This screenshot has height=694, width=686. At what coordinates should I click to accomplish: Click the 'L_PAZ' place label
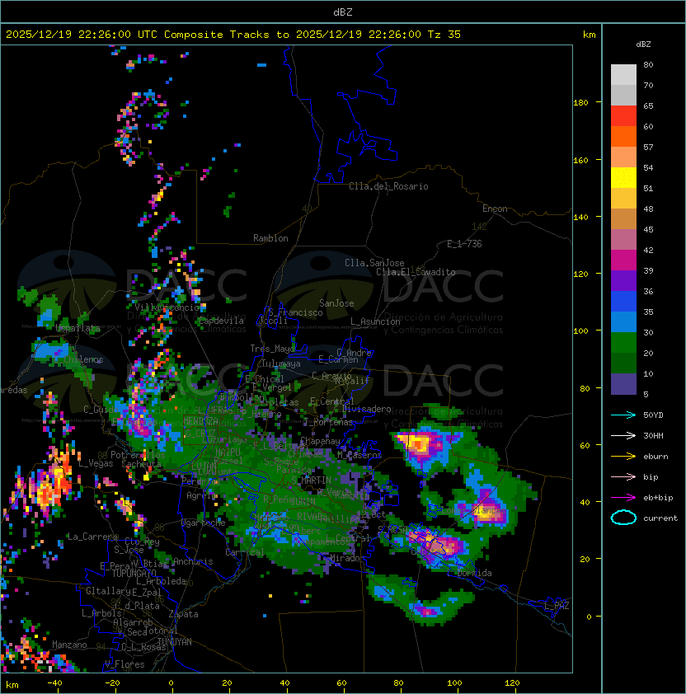pyautogui.click(x=557, y=606)
